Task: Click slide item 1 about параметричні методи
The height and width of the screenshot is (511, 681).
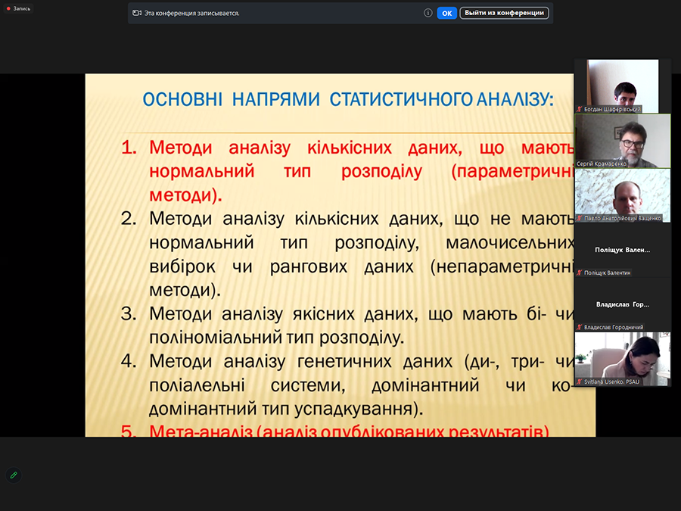Action: pyautogui.click(x=347, y=171)
